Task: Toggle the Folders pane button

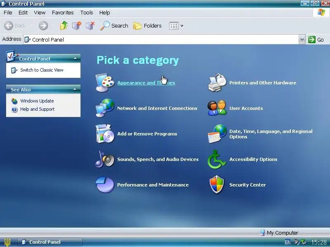Action: [147, 26]
